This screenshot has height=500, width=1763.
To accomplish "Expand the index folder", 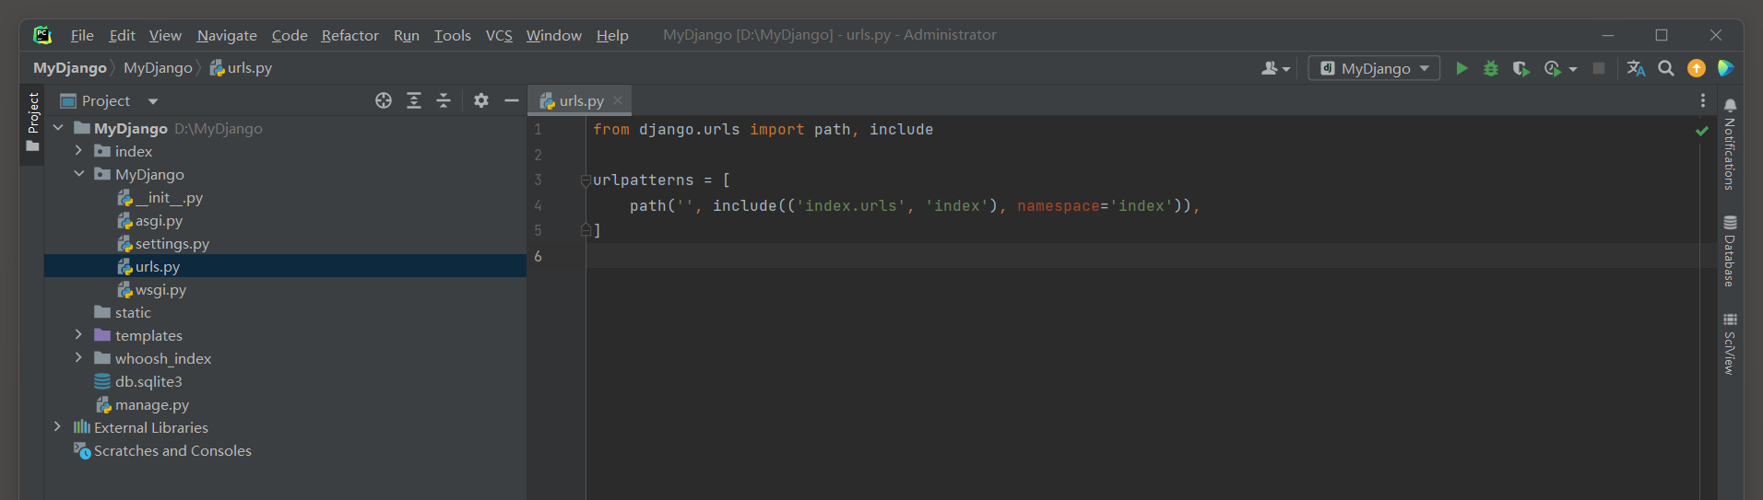I will (79, 151).
